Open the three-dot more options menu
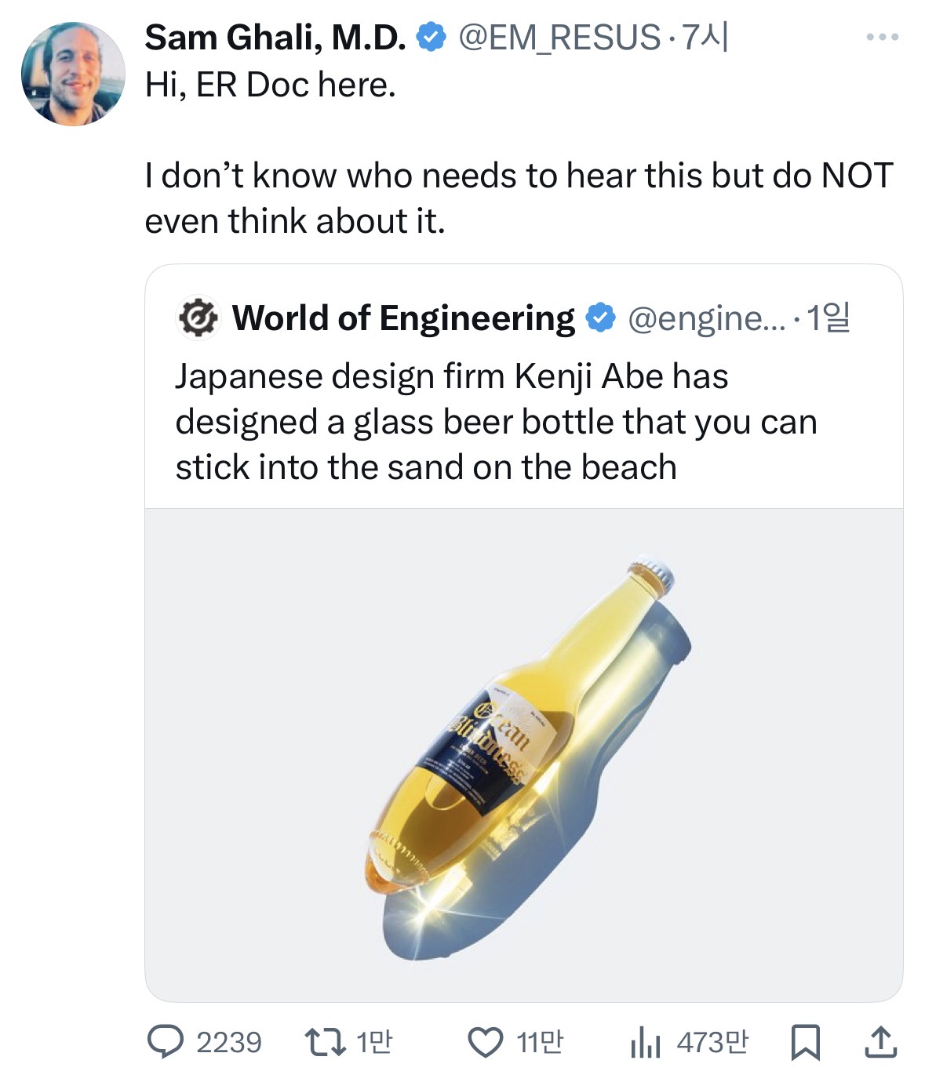 tap(882, 37)
